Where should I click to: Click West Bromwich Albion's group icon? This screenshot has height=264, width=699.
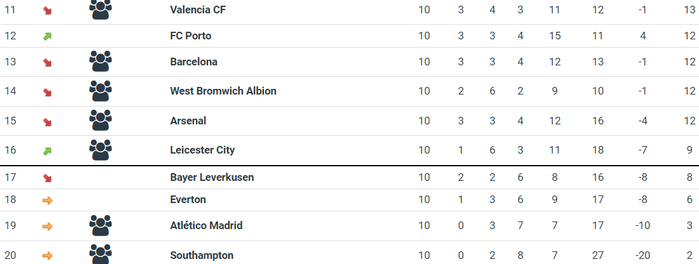tap(100, 91)
